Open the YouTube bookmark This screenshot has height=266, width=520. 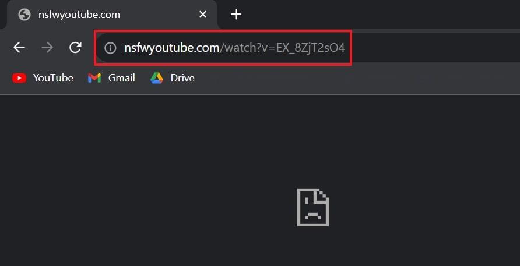coord(43,78)
